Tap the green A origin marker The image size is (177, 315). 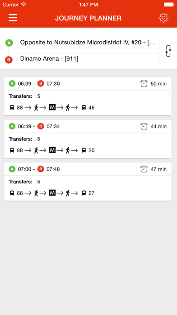pyautogui.click(x=9, y=43)
